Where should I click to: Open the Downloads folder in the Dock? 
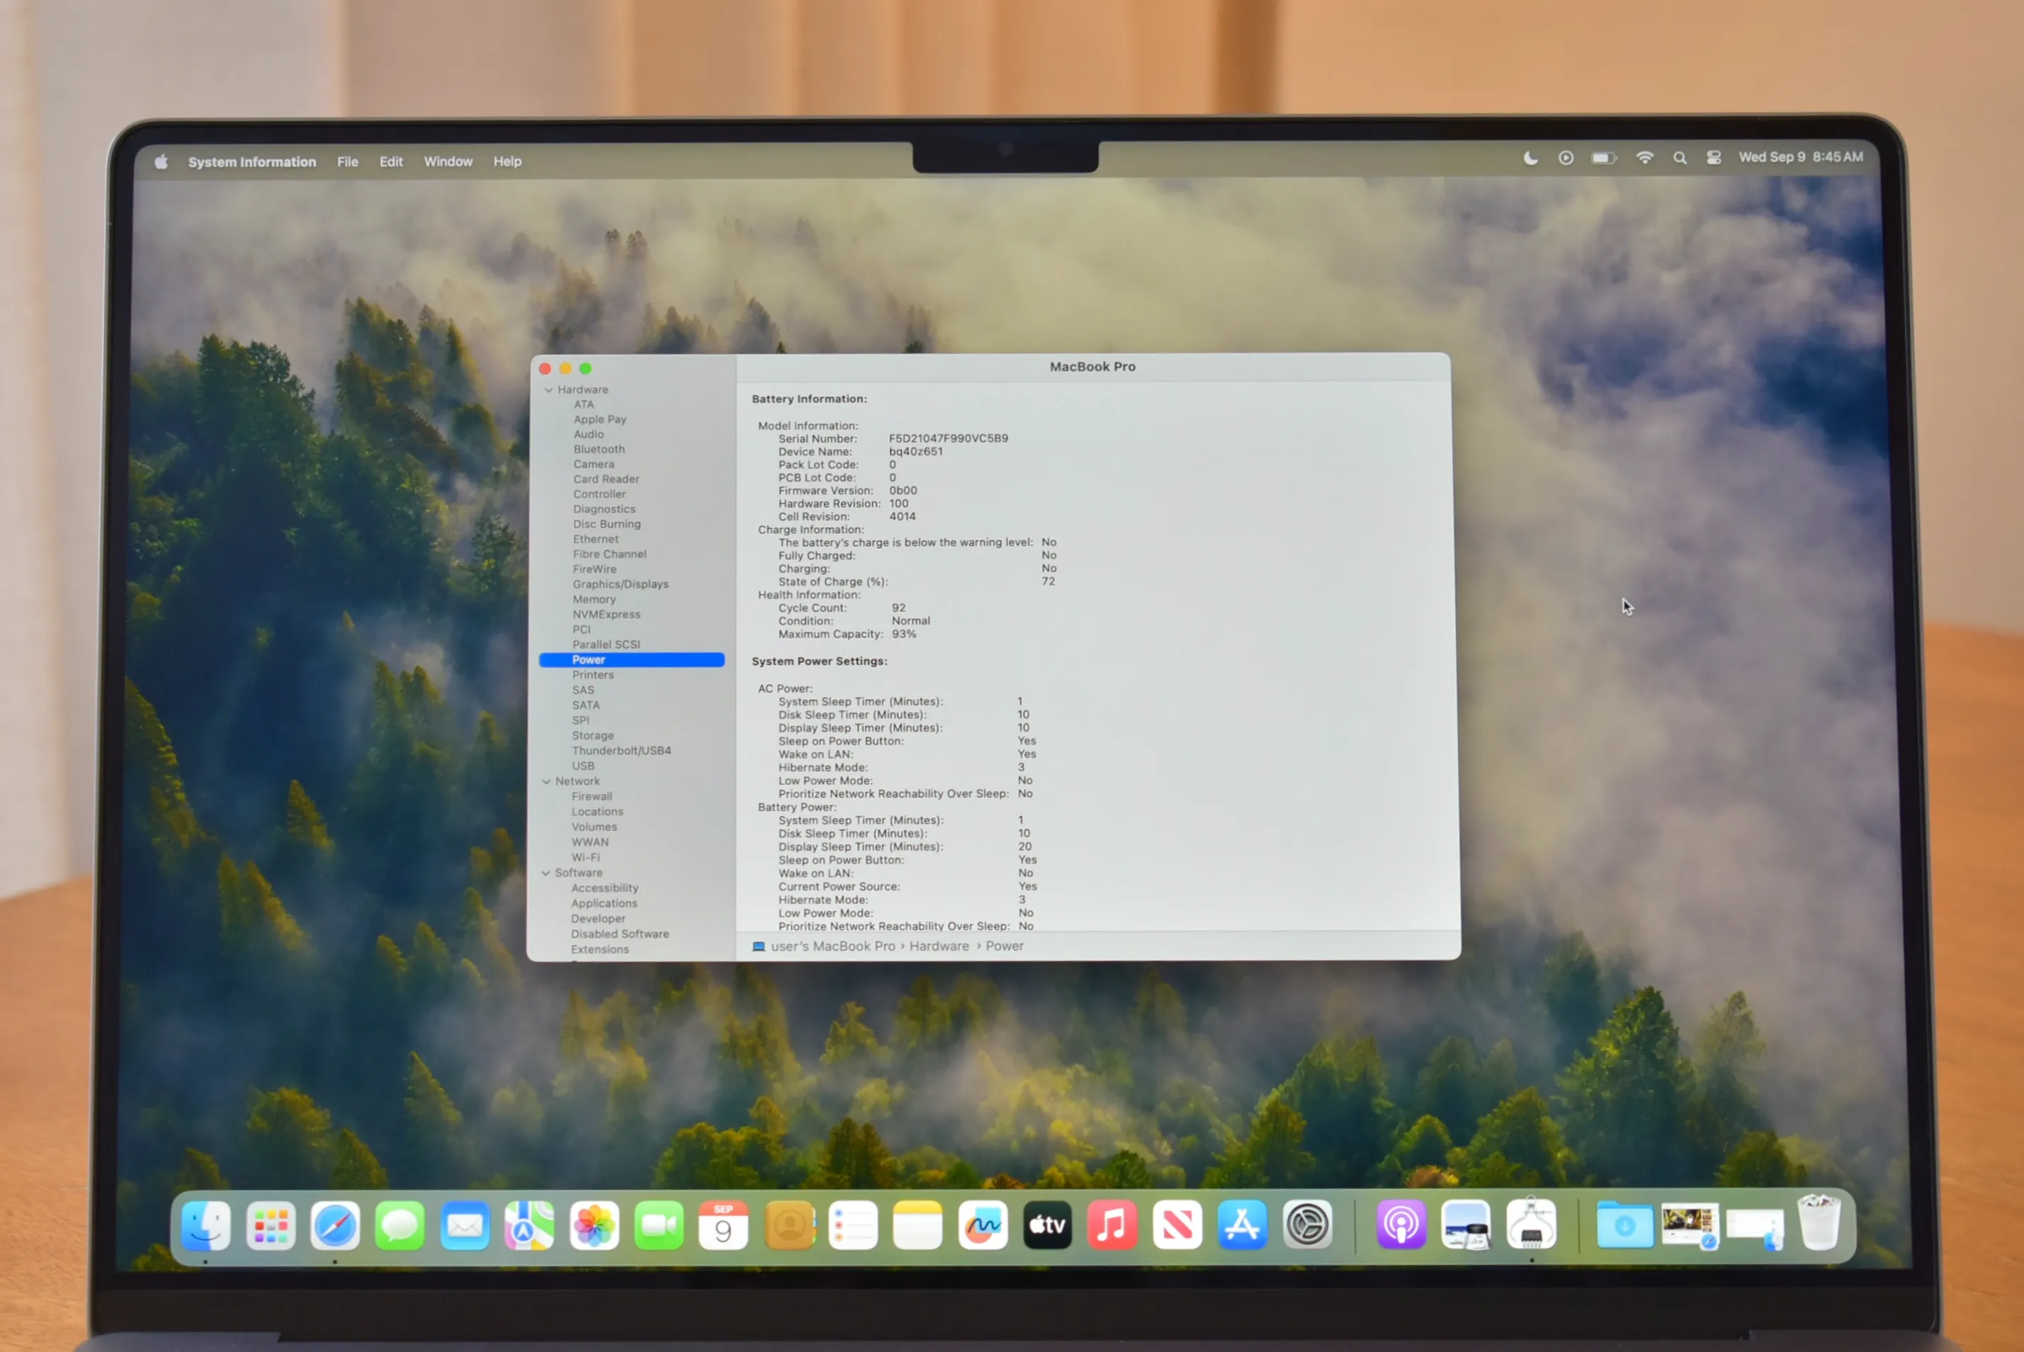tap(1624, 1225)
